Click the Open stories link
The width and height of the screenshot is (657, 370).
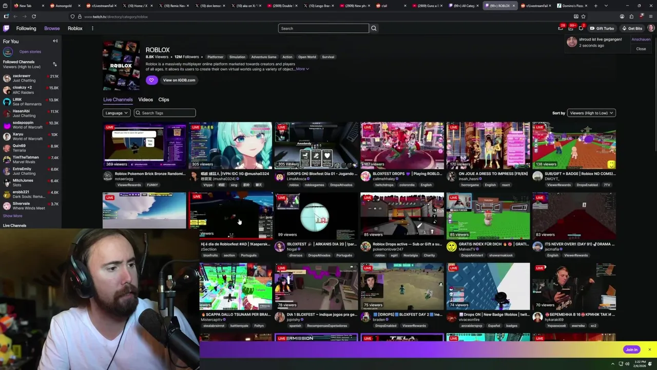(30, 51)
